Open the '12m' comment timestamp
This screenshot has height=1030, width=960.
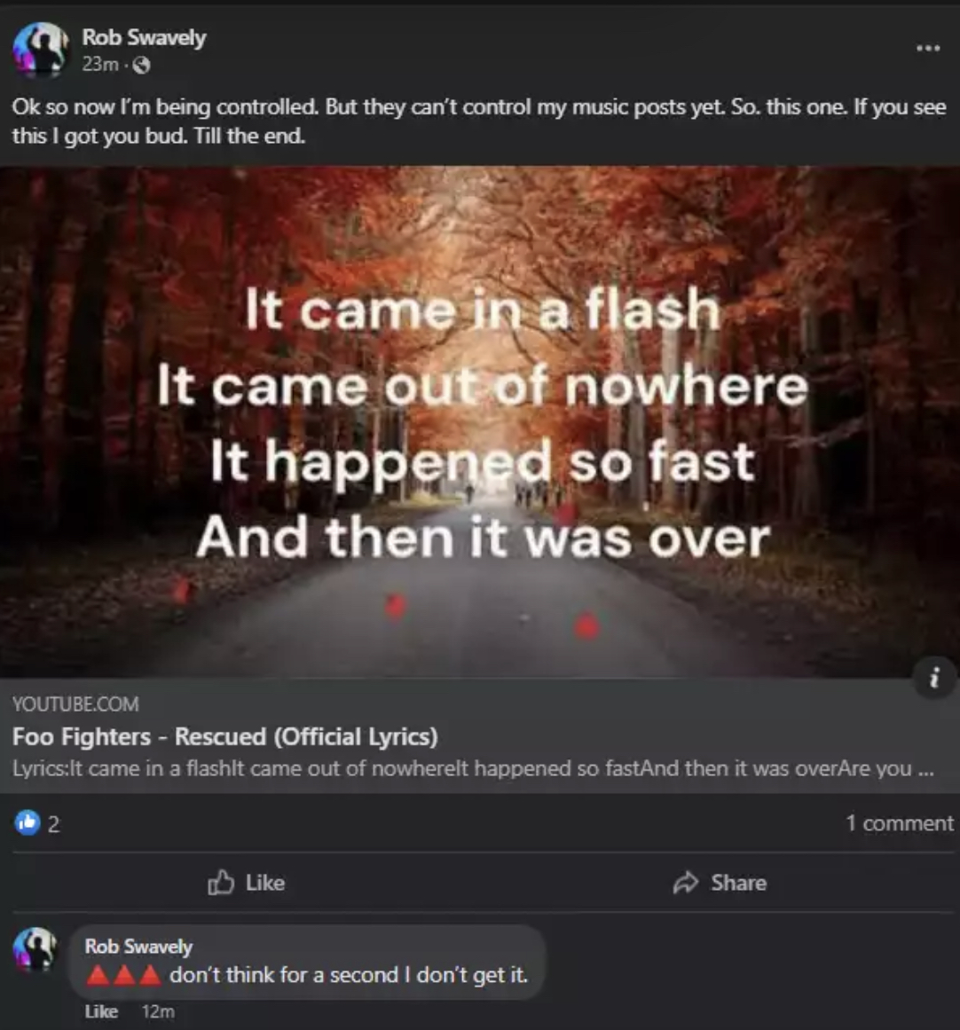pyautogui.click(x=158, y=1011)
